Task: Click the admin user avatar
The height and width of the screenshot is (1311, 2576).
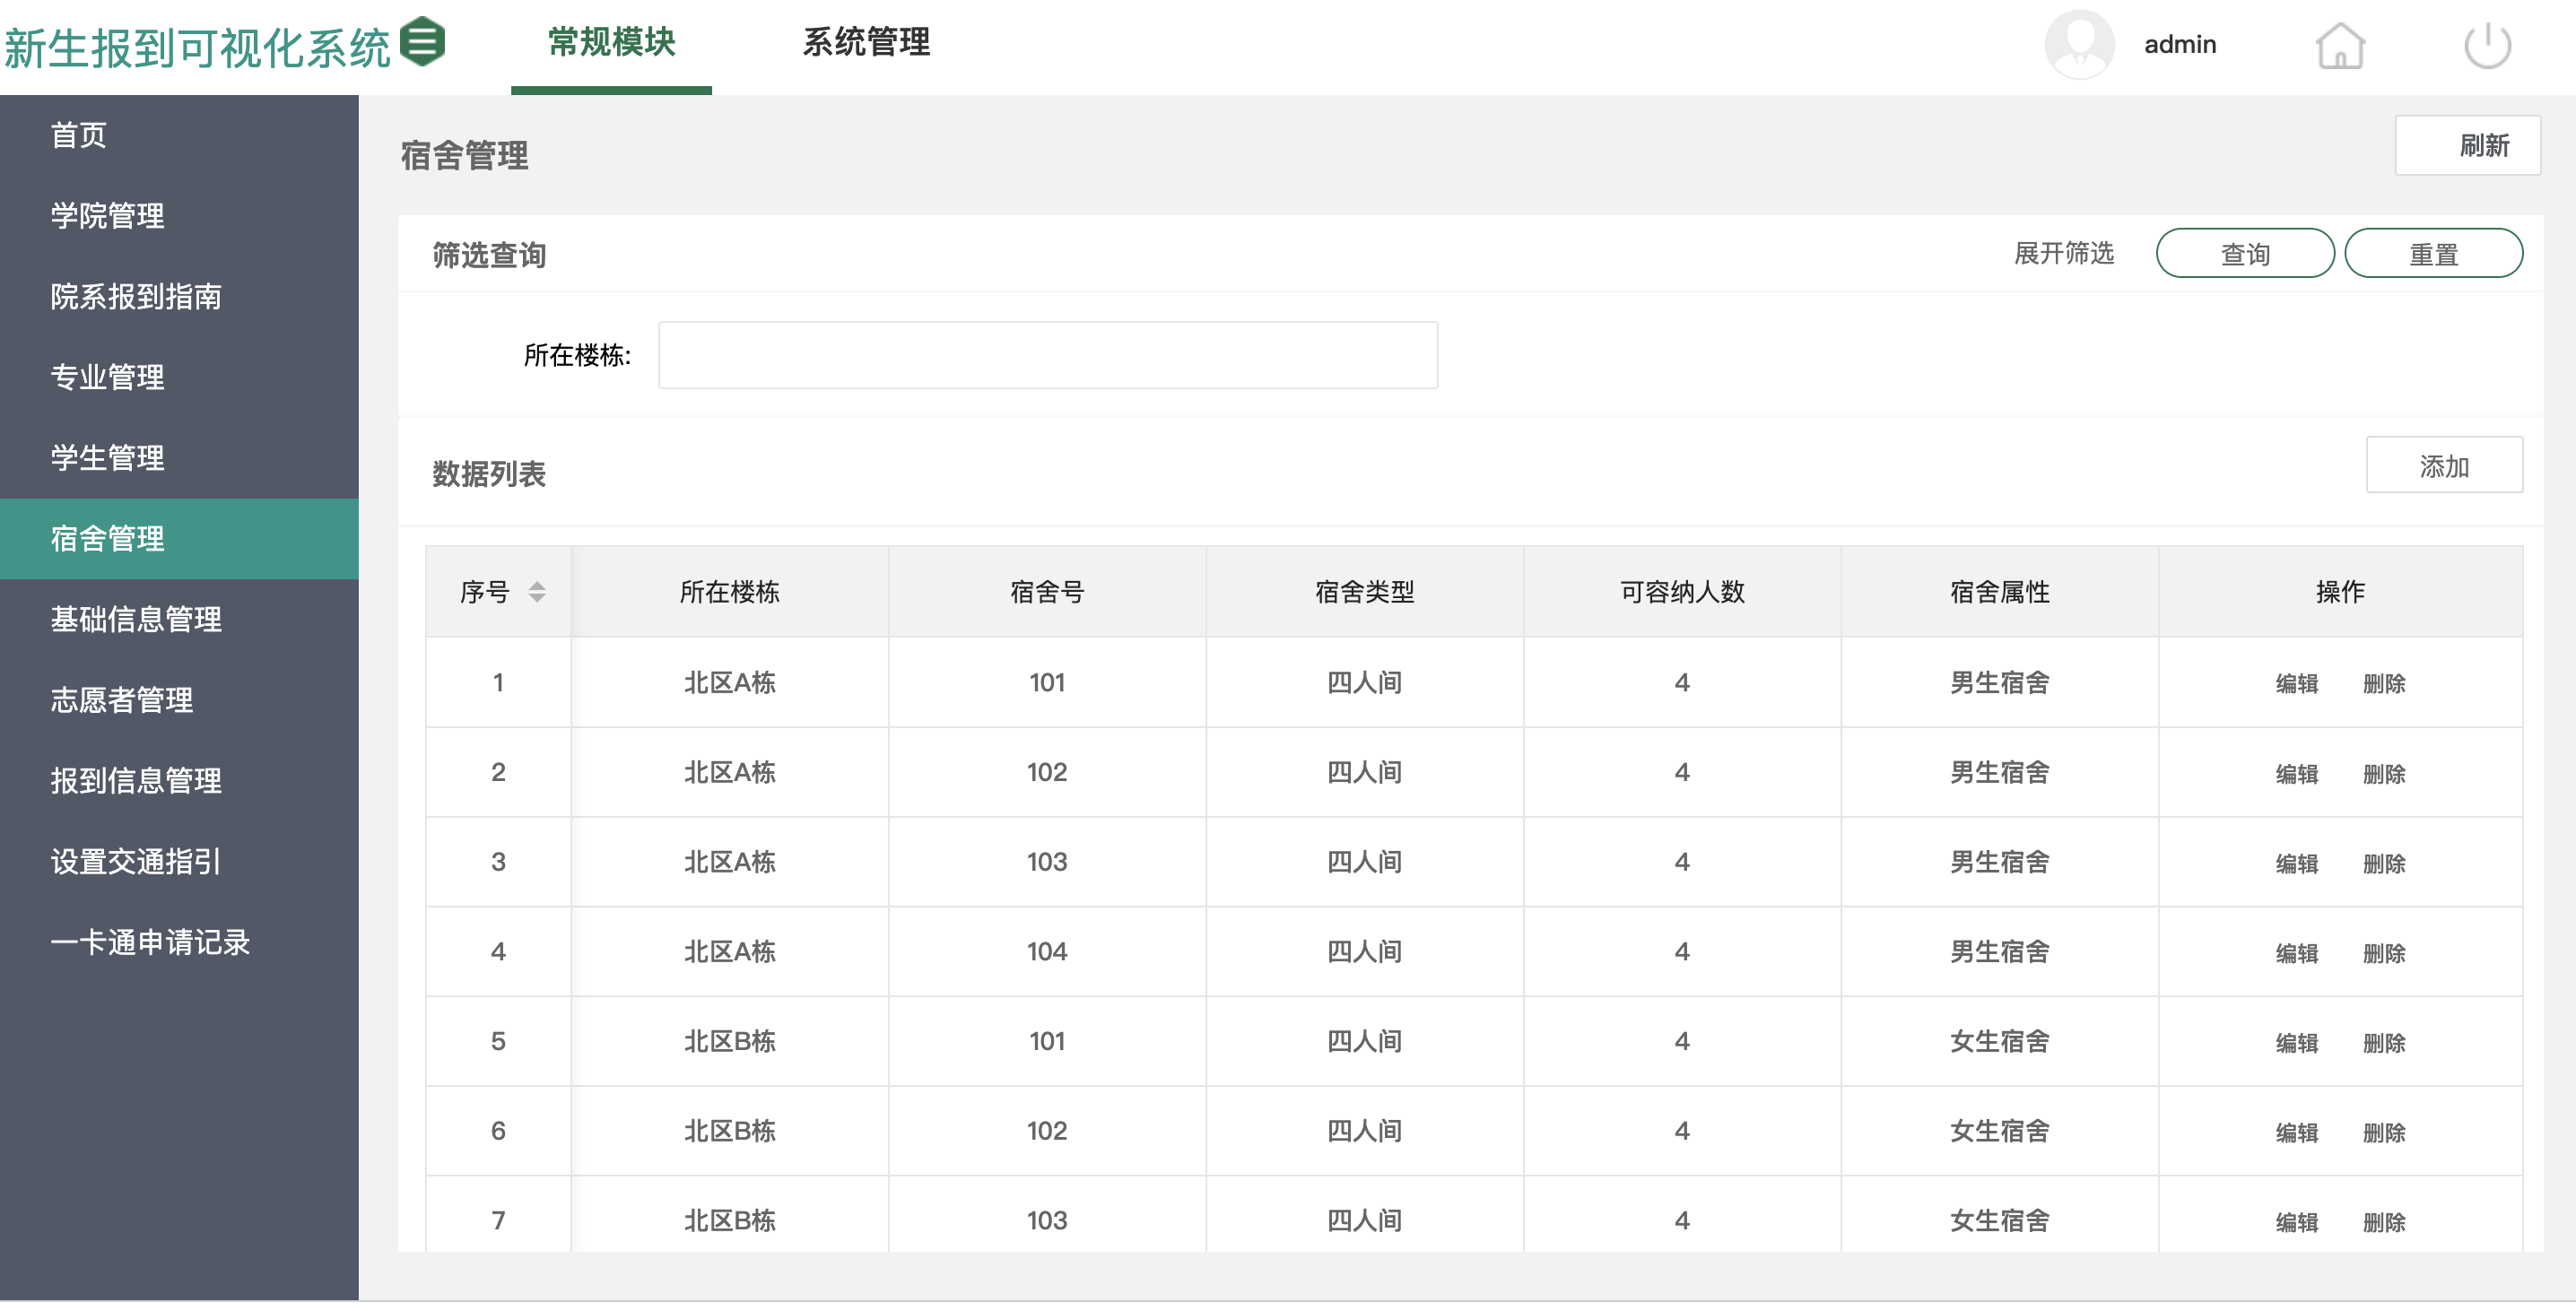Action: (x=2079, y=45)
